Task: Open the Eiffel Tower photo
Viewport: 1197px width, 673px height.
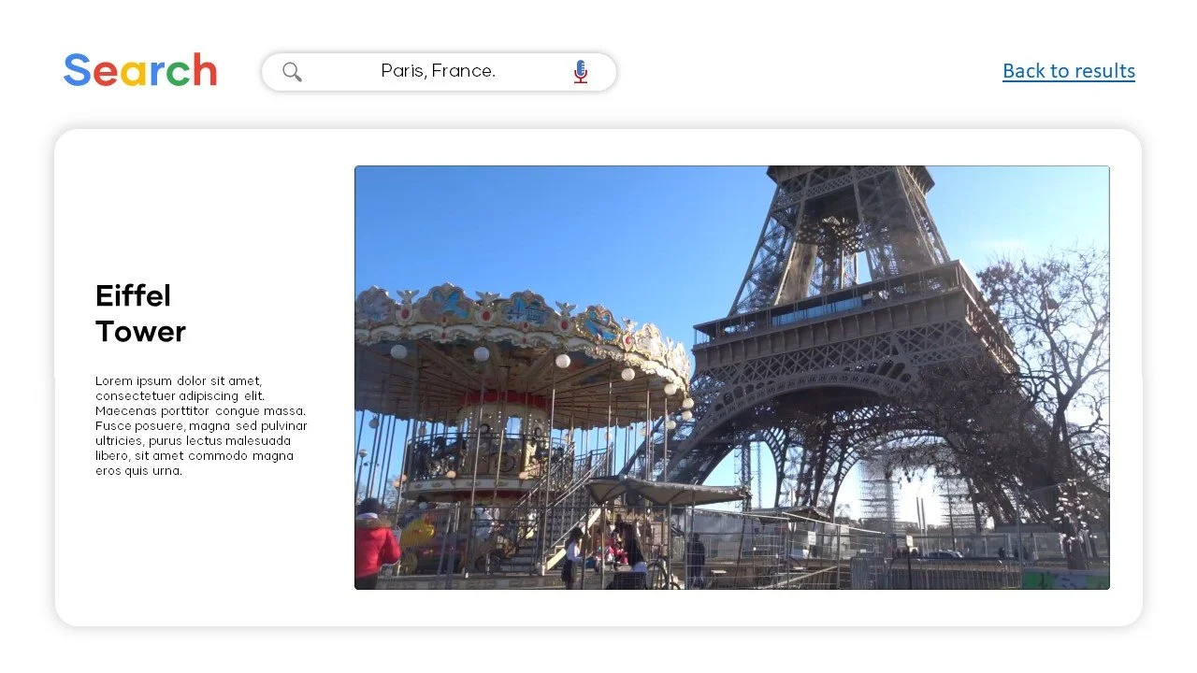Action: 731,377
